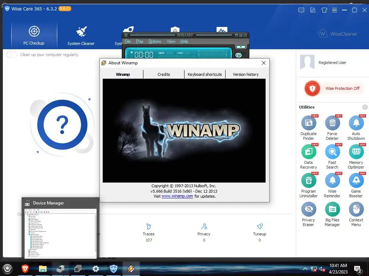369x276 pixels.
Task: Open Settings gear on taskbar
Action: [95, 268]
